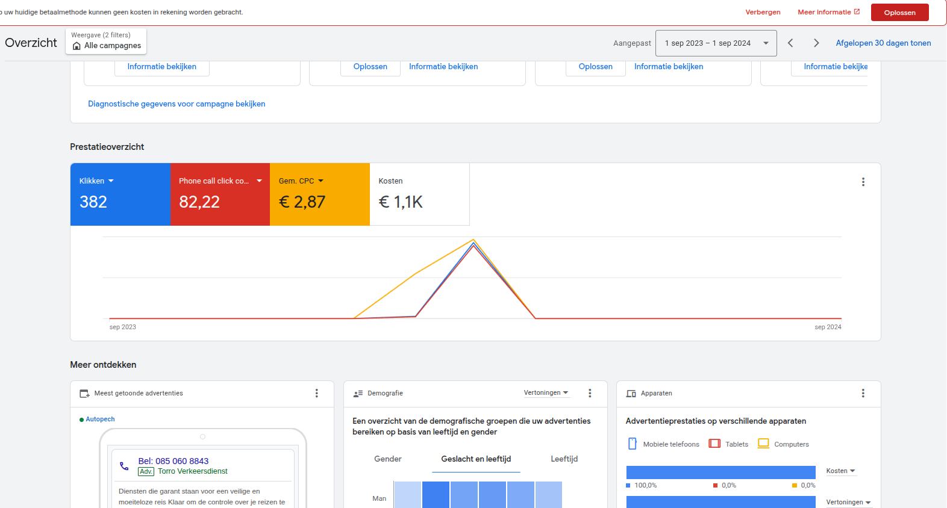Open the Gem. CPC metric dropdown
Screen dimensions: 947x508
pos(301,181)
